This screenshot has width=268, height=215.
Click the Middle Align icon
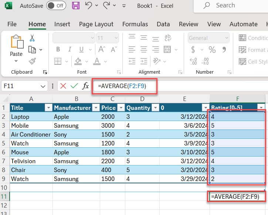[x=144, y=38]
